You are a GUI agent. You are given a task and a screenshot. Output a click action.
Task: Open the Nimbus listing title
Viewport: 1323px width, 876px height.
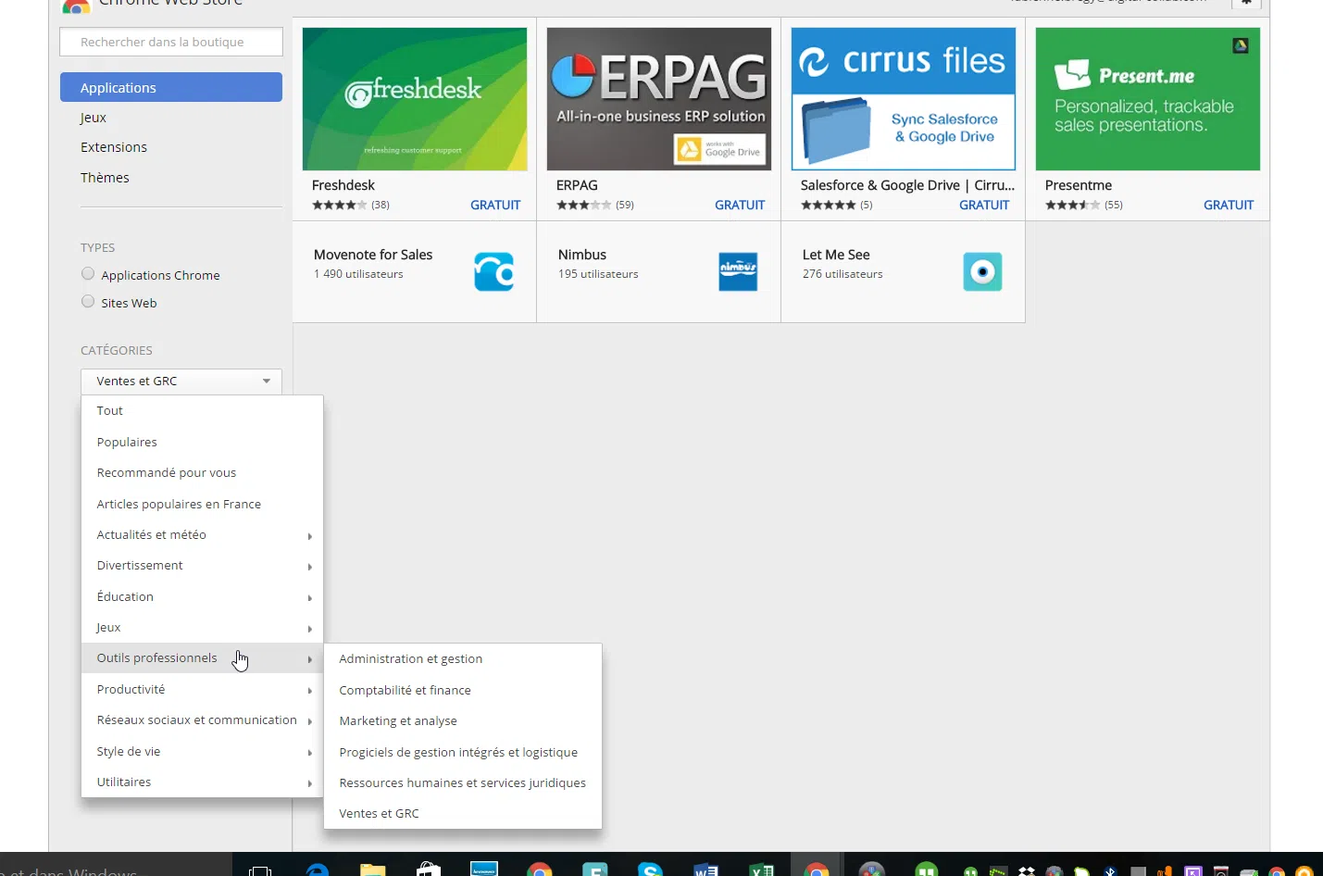click(x=582, y=255)
